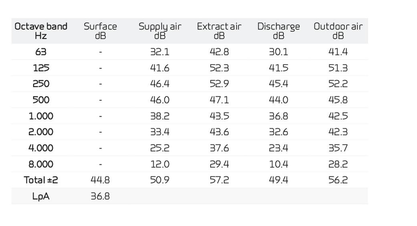Image resolution: width=417 pixels, height=226 pixels.
Task: Select the Total ±2 row label
Action: pos(41,180)
